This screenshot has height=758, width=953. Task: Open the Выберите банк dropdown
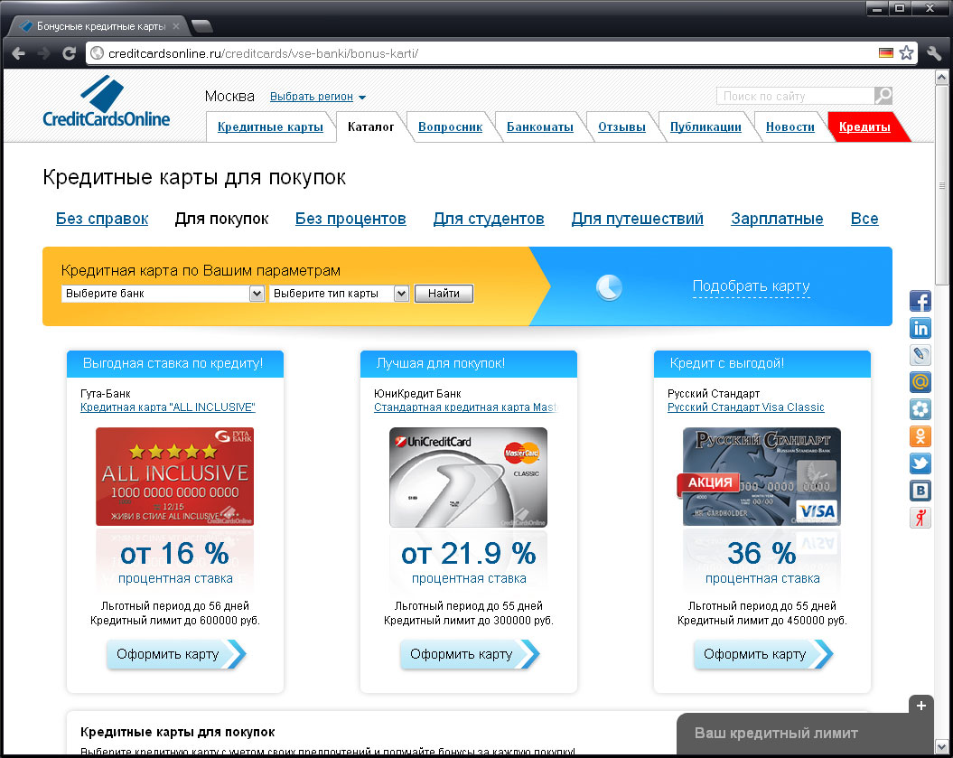coord(163,293)
